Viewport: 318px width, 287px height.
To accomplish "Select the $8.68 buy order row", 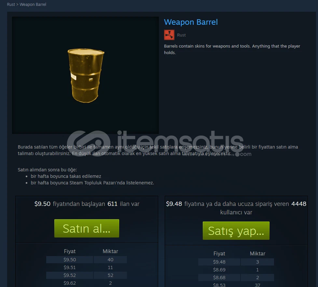I will (x=236, y=278).
